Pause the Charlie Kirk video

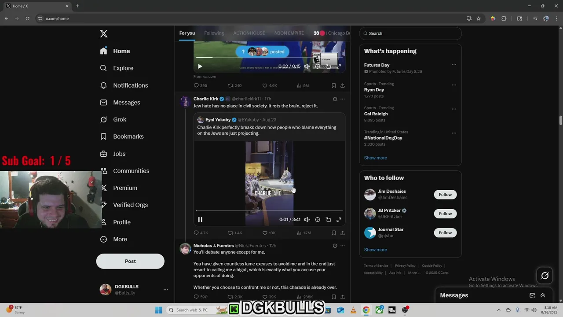[x=200, y=220]
